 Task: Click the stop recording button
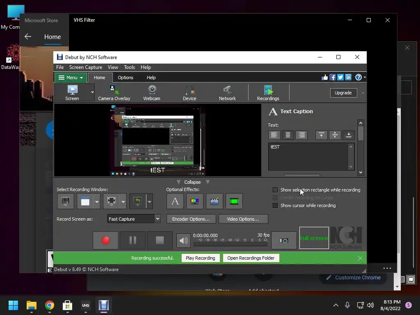[x=160, y=240]
